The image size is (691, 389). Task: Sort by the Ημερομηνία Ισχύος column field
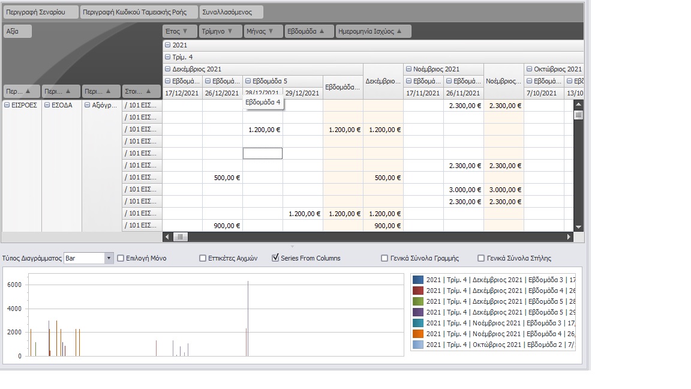[x=373, y=31]
